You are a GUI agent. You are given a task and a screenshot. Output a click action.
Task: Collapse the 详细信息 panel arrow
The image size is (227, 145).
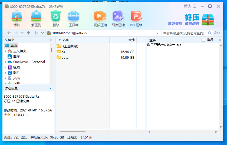51,88
